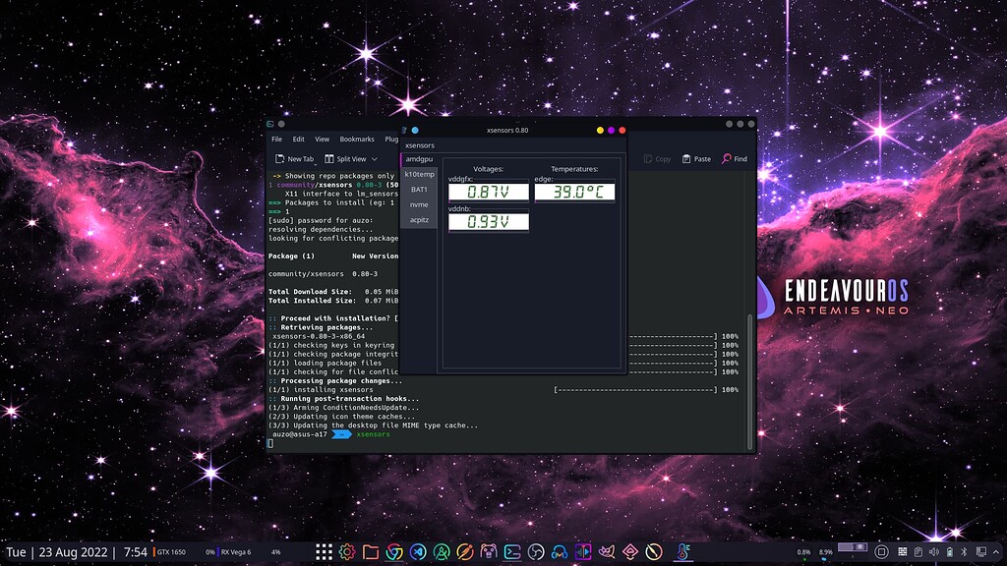Select the BAT1 sensor tab in xsensors

(419, 190)
